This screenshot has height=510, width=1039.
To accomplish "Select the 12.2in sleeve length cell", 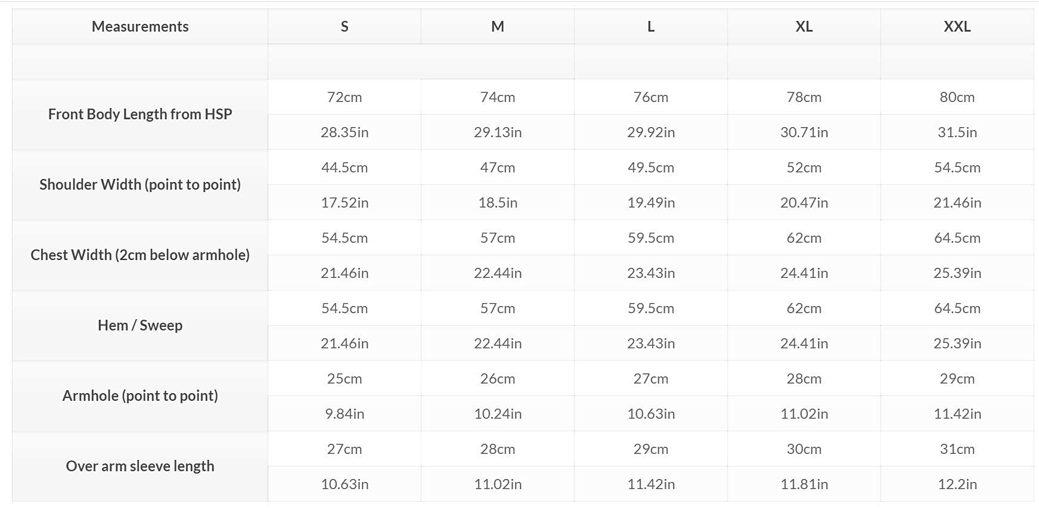I will [957, 484].
